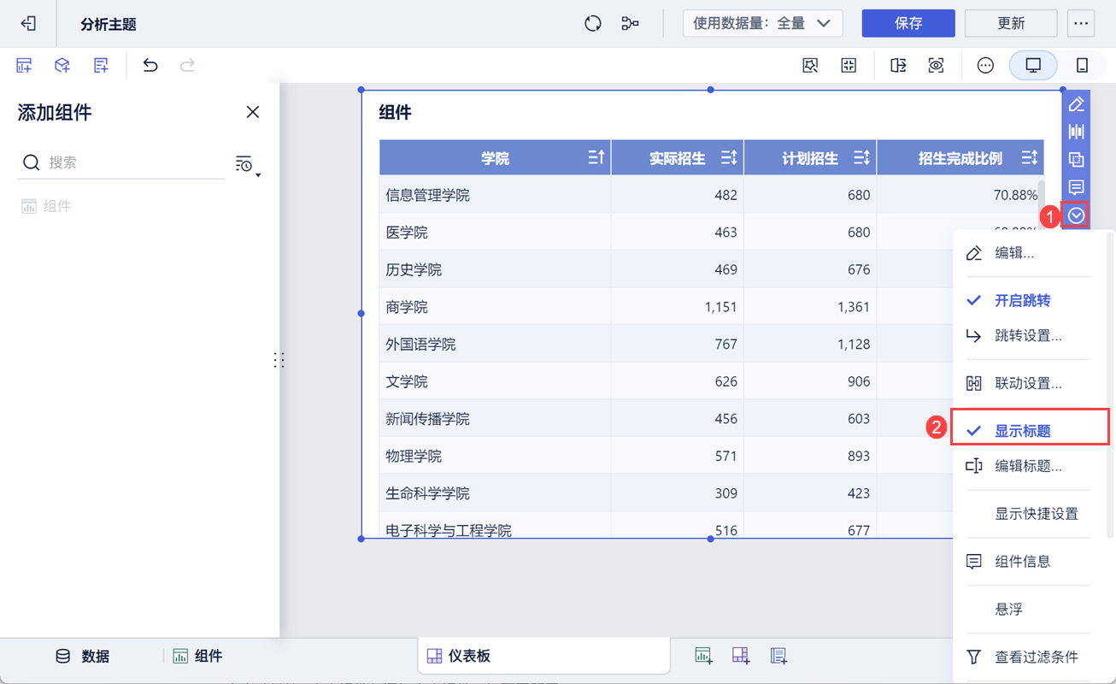This screenshot has width=1116, height=684.
Task: Click the 外国语学院 cell
Action: click(x=495, y=344)
